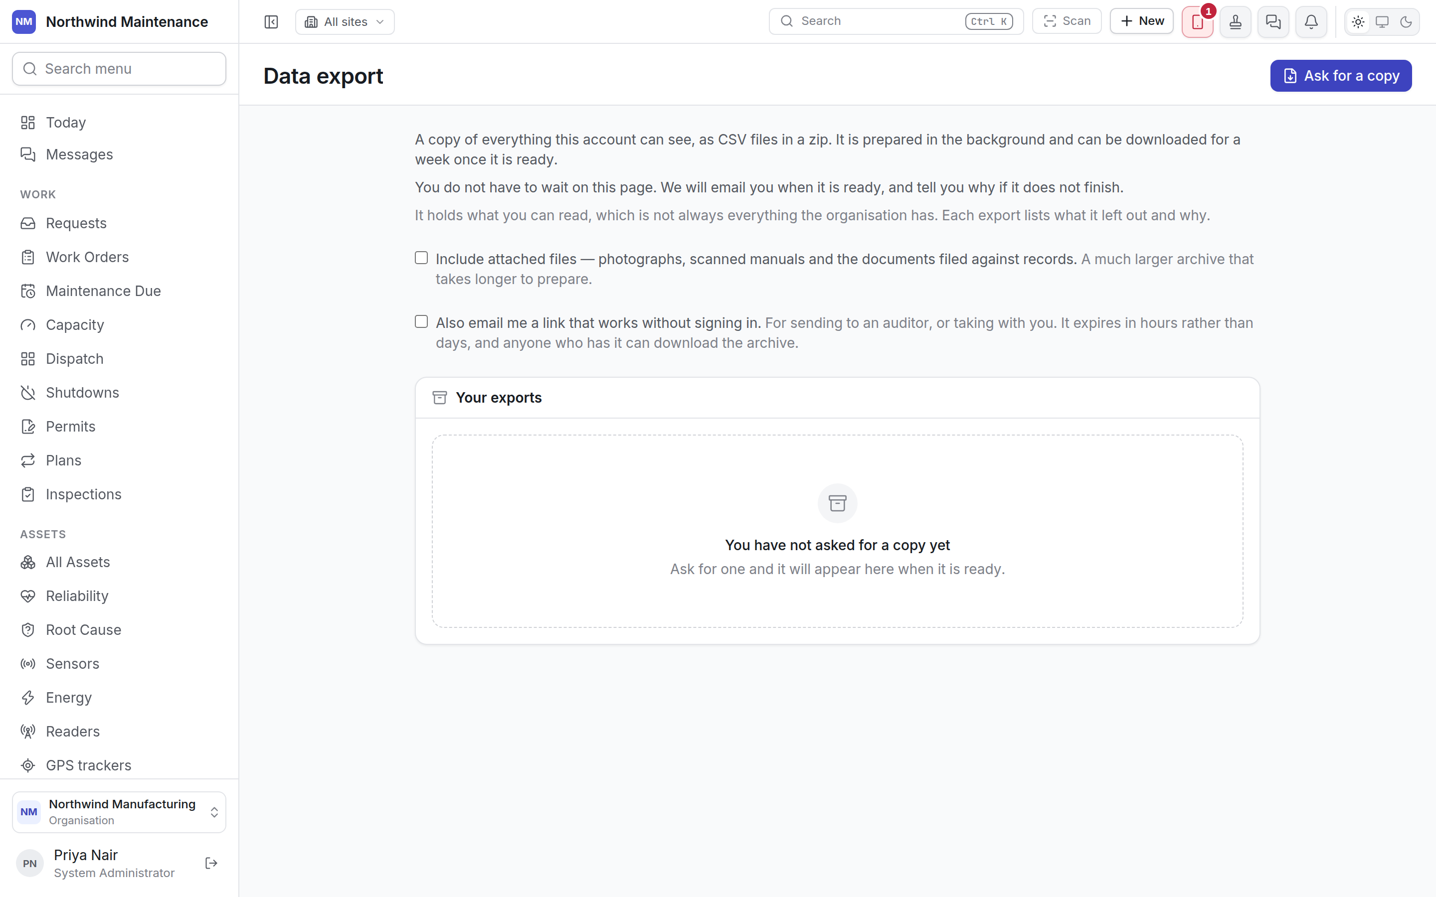Focus the global Search field

(896, 21)
